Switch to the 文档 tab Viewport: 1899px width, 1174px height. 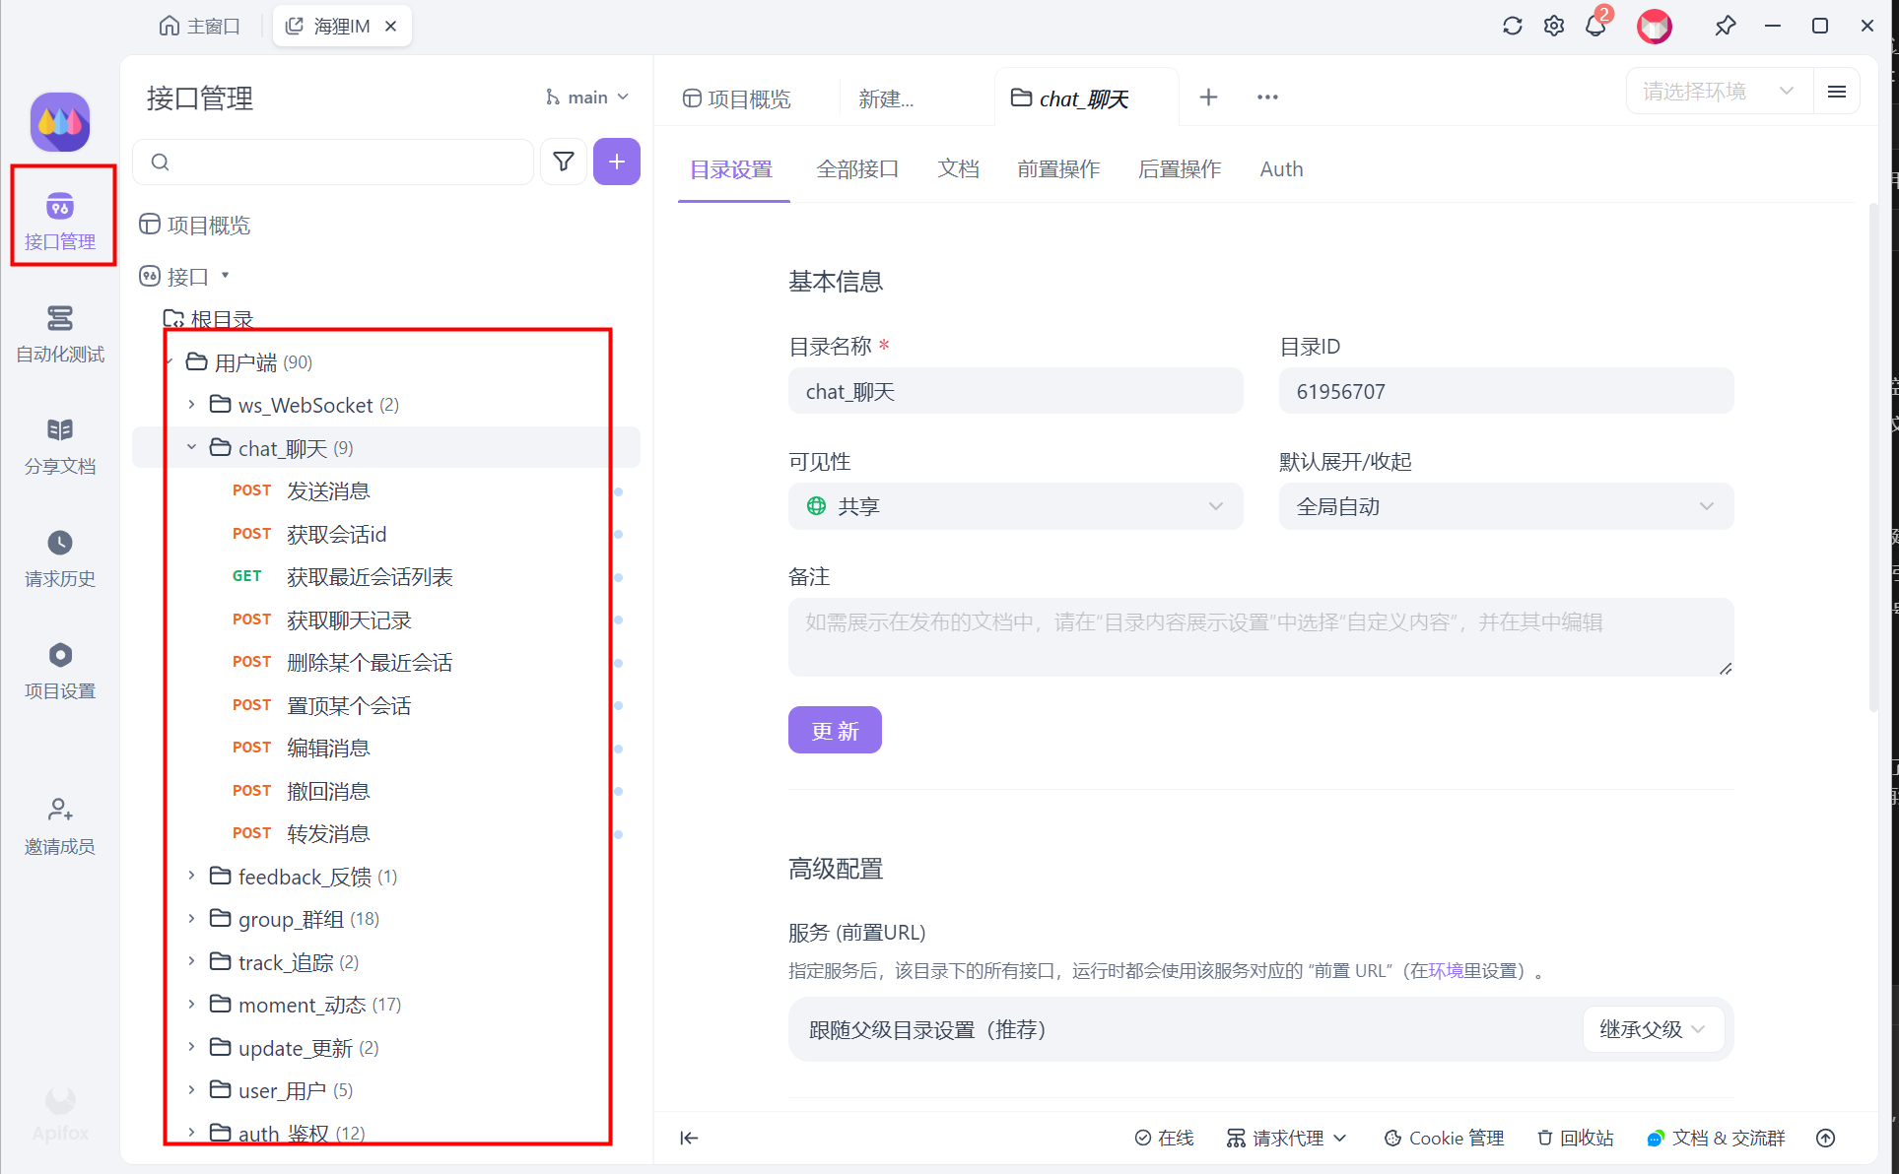click(x=958, y=169)
